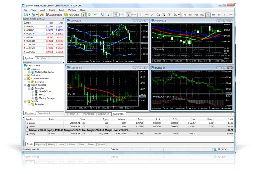Open the dropdown arrow beside the New Chart icon
The height and width of the screenshot is (174, 255).
(x=30, y=15)
